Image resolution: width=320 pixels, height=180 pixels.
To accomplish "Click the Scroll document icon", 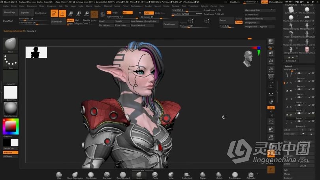I will point(271,54).
